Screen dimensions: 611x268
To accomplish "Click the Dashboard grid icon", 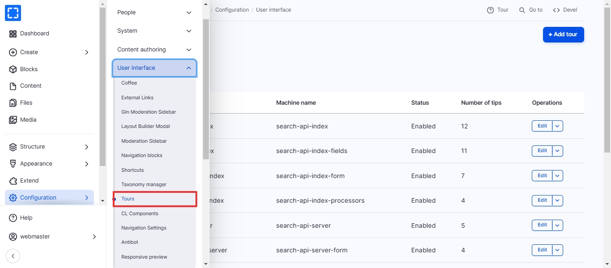I will (x=13, y=34).
